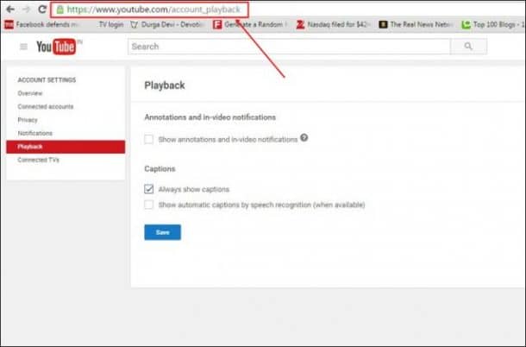The height and width of the screenshot is (347, 526).
Task: Open the Facebook defends bookmark
Action: click(x=41, y=25)
